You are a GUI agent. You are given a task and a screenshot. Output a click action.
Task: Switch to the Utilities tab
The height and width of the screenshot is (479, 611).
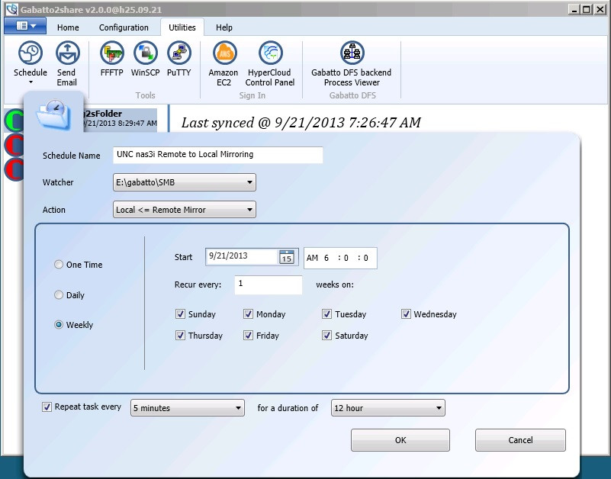point(182,27)
